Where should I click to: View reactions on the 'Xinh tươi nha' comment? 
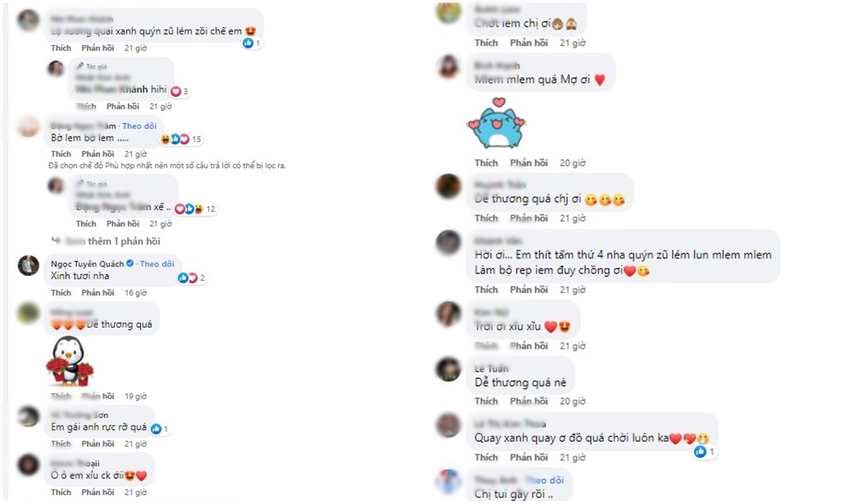pos(192,278)
